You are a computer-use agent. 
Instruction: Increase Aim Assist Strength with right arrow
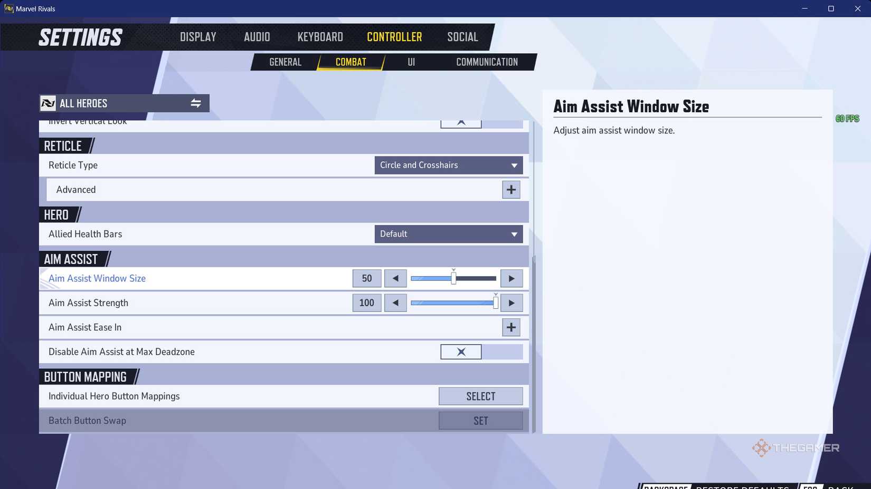(x=512, y=303)
